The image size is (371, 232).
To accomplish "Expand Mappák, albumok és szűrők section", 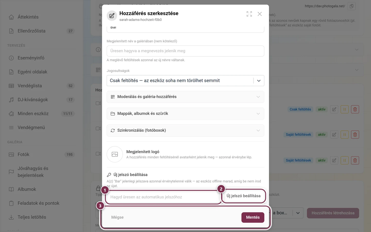I will 185,114.
